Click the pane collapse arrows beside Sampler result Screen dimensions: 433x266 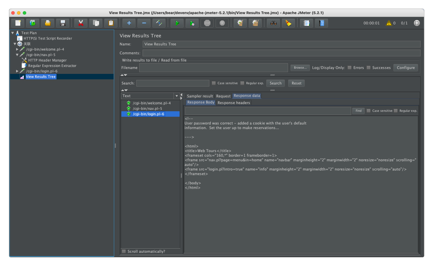[181, 96]
